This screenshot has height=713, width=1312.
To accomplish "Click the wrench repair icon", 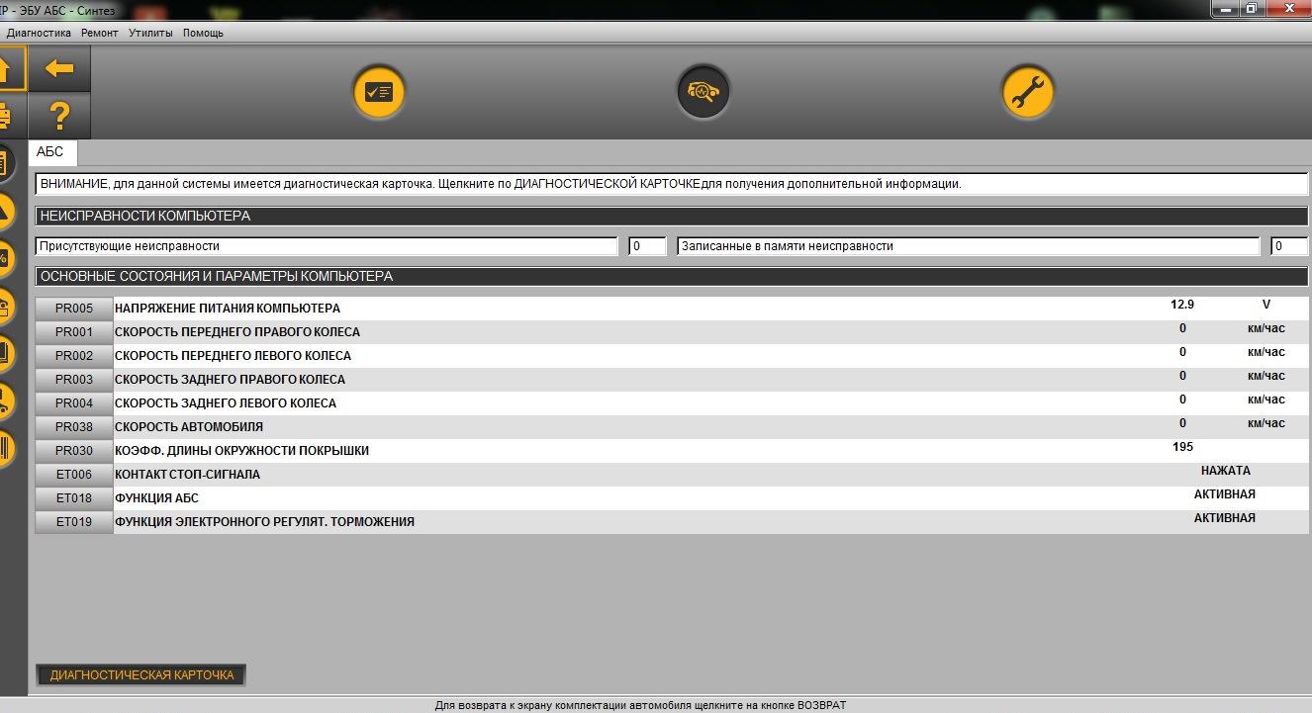I will pyautogui.click(x=1028, y=92).
